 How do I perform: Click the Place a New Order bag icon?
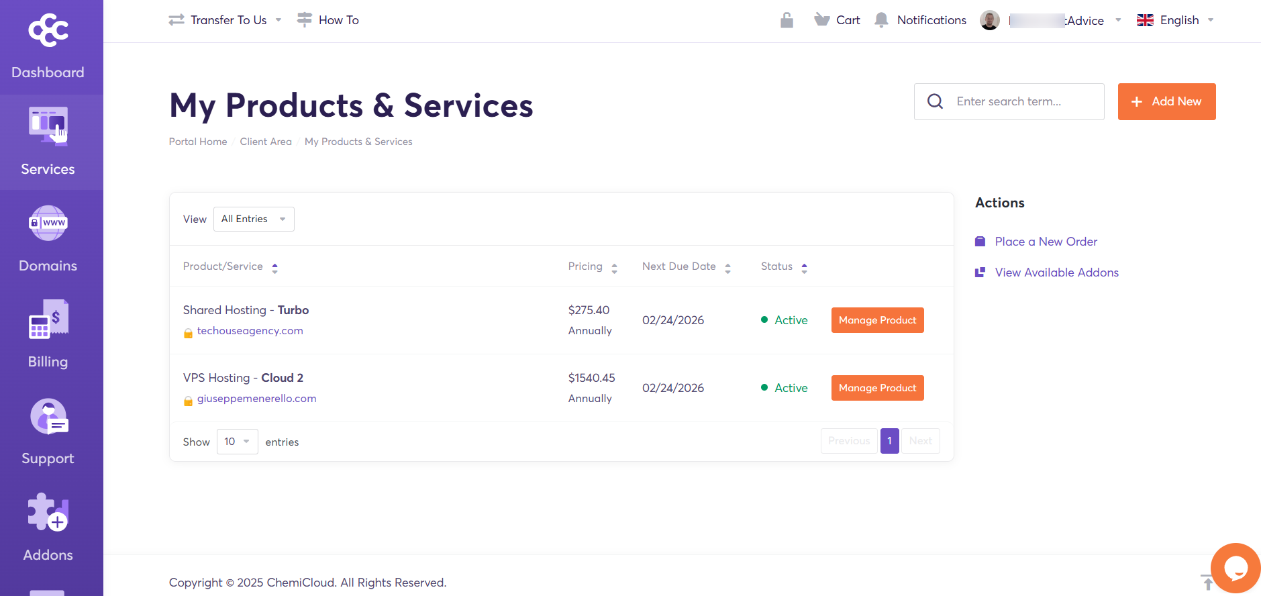pyautogui.click(x=980, y=242)
